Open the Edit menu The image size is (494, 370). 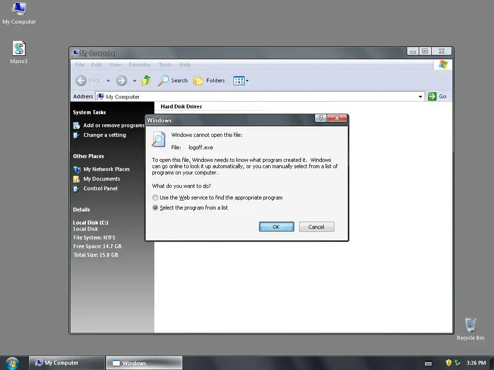tap(96, 65)
